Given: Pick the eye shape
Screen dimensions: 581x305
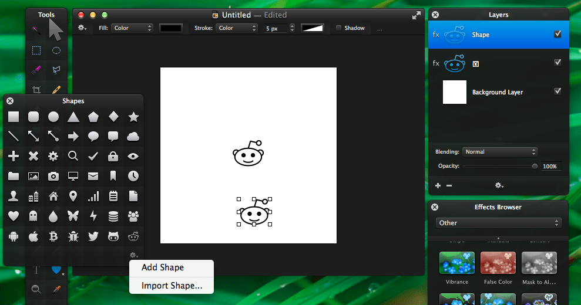Looking at the screenshot, I should [133, 156].
